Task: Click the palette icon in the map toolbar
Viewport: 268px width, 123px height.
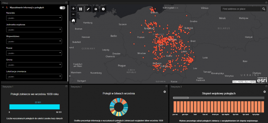Action: [x=96, y=9]
